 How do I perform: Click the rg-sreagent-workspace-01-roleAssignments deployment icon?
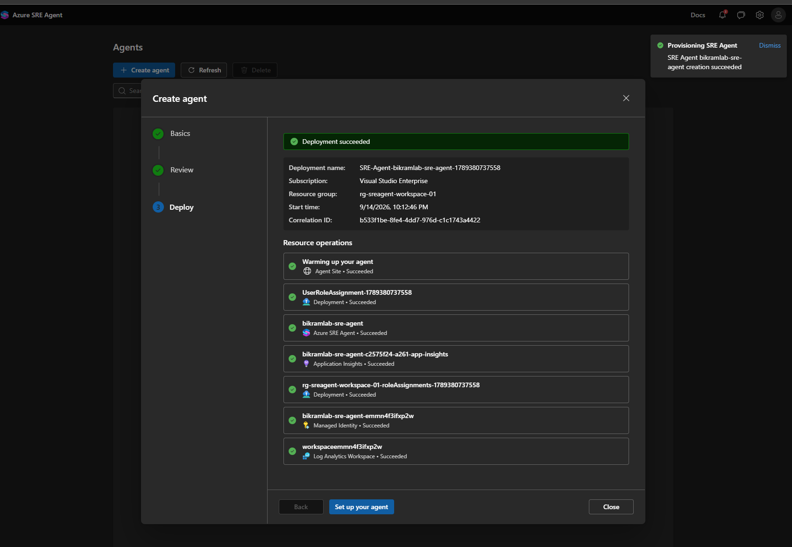(x=306, y=394)
